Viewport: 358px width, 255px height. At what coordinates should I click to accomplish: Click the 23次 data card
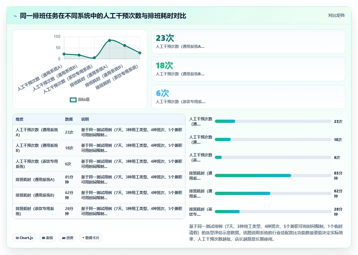tap(248, 41)
